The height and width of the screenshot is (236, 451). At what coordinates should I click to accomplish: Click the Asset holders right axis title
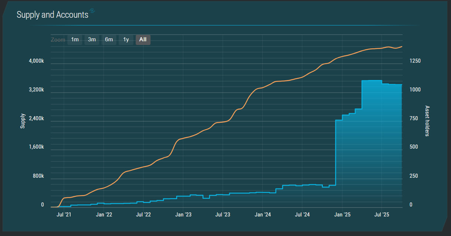click(427, 121)
